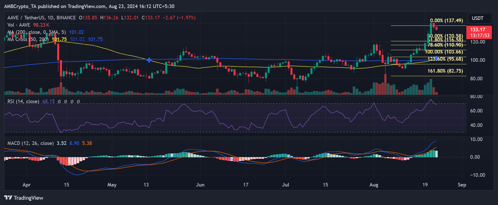This screenshot has width=498, height=205.
Task: Click the close value C133.17
Action: tap(151, 18)
